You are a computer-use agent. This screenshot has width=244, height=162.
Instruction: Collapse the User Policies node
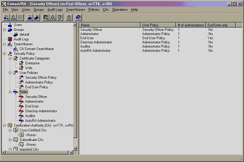pyautogui.click(x=10, y=73)
